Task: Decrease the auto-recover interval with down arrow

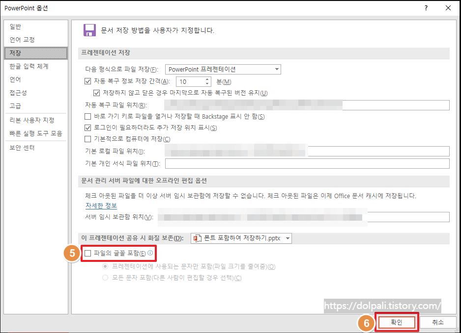Action: point(207,83)
